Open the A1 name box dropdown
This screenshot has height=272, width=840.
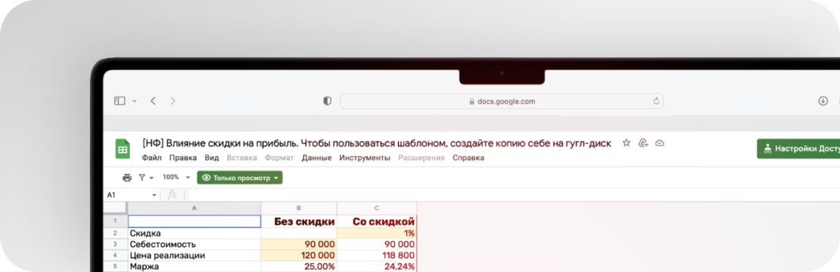point(154,195)
